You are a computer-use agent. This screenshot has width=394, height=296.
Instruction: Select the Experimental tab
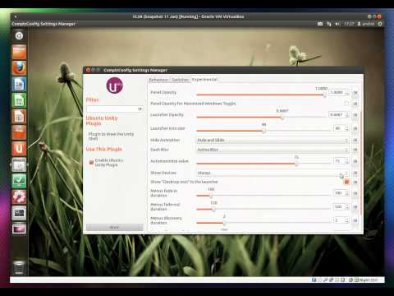pos(204,80)
